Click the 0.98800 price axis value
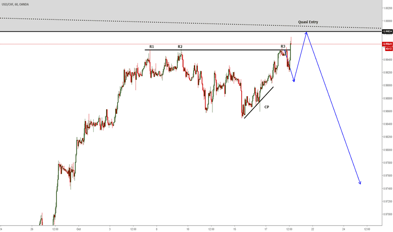 388,98
